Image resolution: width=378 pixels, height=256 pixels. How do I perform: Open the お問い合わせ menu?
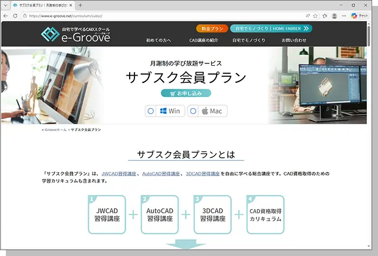coord(294,41)
